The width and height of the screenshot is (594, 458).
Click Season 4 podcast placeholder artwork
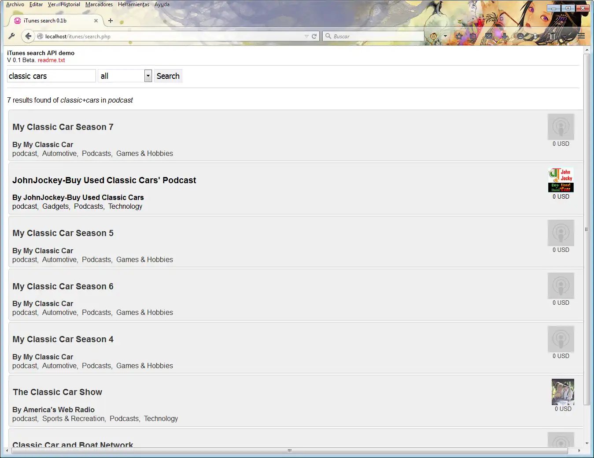click(x=561, y=339)
